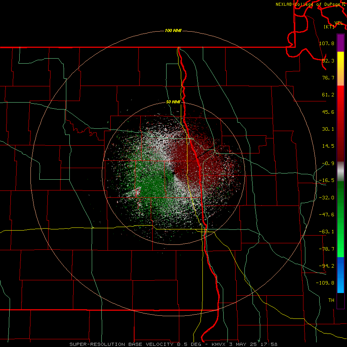
Task: Click the 100 NMI range ring label
Action: coord(173,30)
